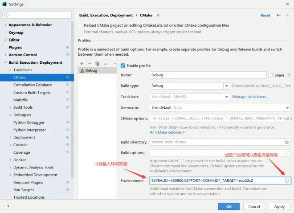Add a new CMake profile with plus icon

click(x=82, y=64)
